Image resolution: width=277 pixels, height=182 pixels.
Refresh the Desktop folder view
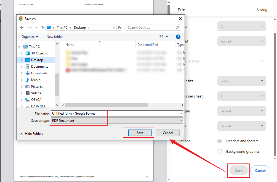tap(119, 27)
